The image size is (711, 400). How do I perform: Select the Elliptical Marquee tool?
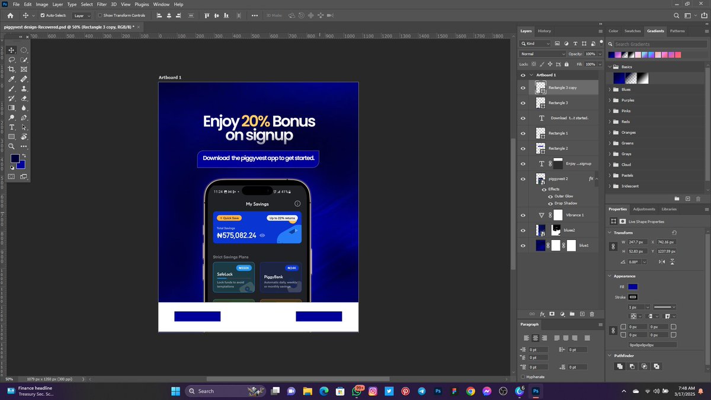24,50
